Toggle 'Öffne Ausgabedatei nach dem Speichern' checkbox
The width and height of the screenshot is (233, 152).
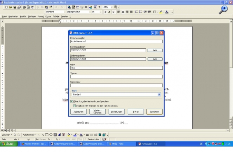point(71,101)
